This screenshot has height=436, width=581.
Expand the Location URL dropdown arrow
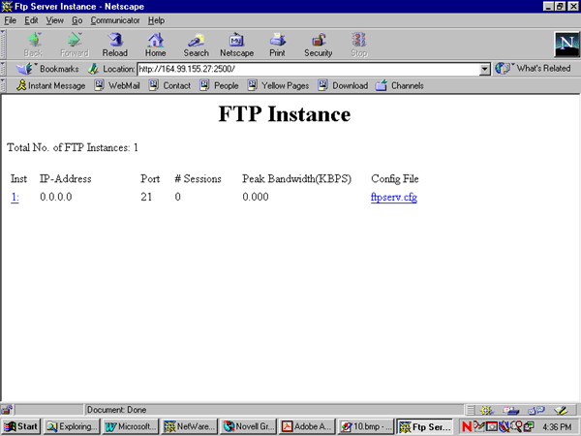click(485, 70)
